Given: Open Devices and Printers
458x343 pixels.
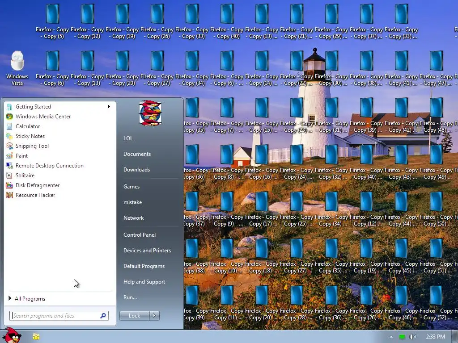Looking at the screenshot, I should [x=147, y=251].
